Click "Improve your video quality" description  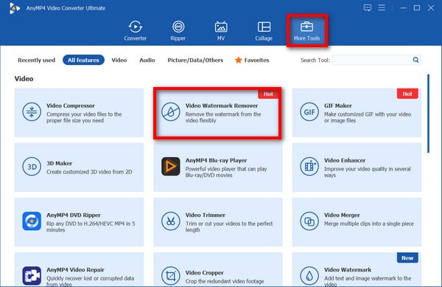coord(367,172)
